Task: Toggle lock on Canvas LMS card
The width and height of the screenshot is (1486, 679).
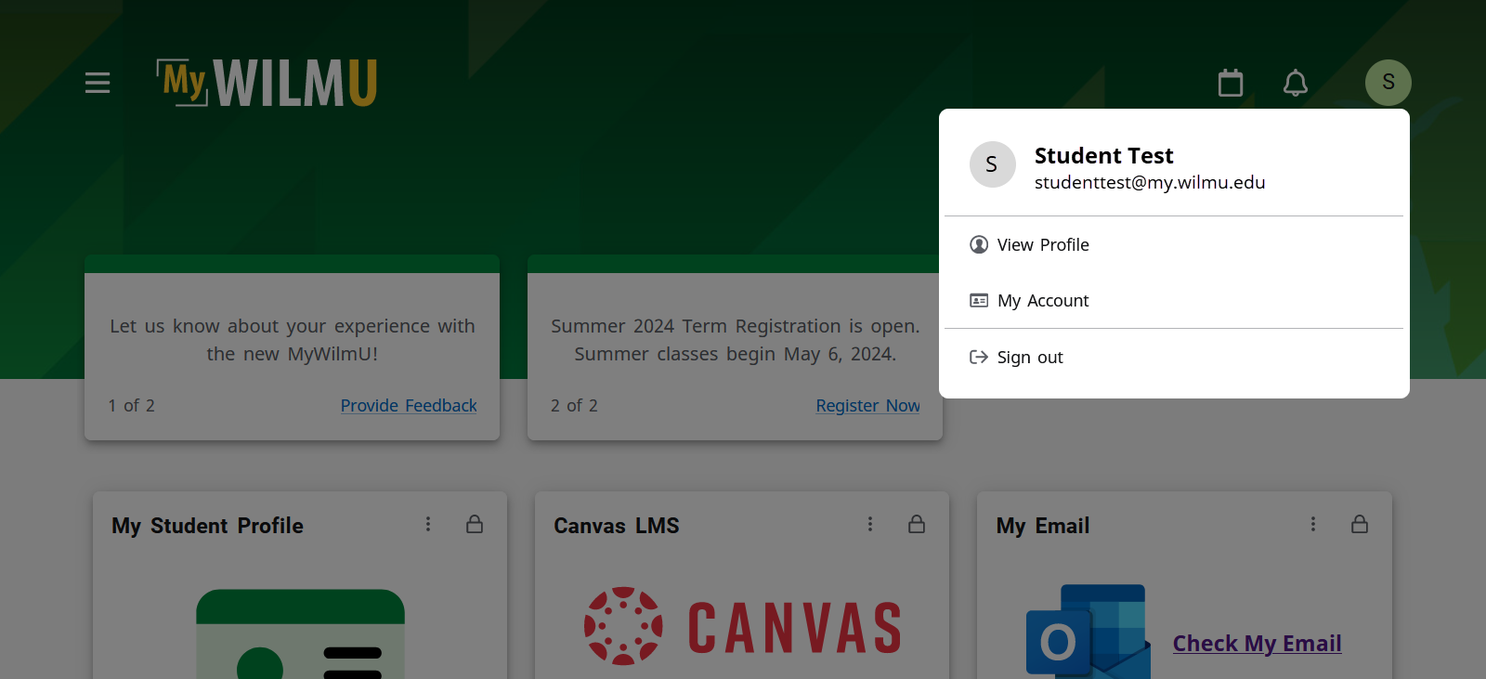Action: pyautogui.click(x=917, y=524)
